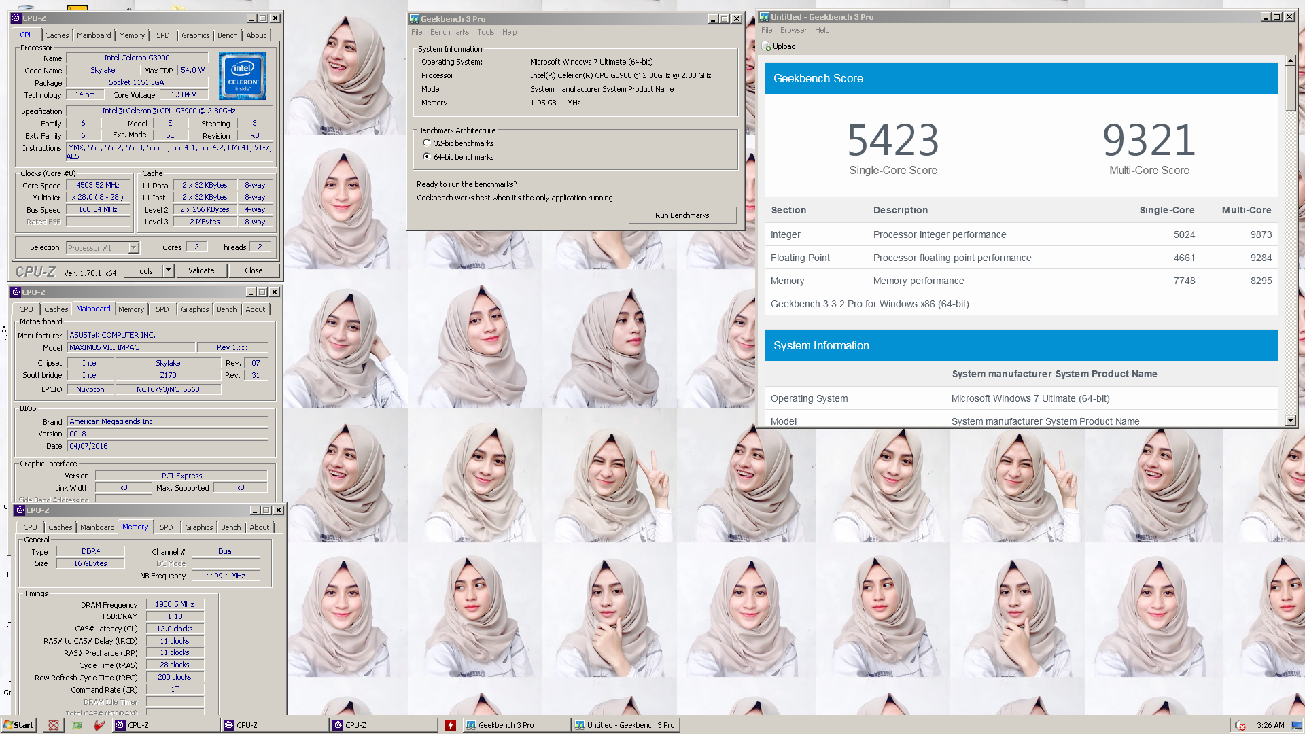Click the system clock showing 3:26 AM
The height and width of the screenshot is (734, 1305).
point(1270,725)
